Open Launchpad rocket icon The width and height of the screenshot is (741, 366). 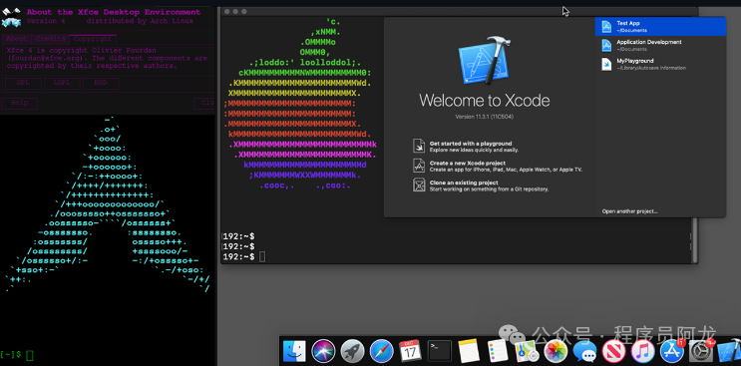[x=352, y=351]
